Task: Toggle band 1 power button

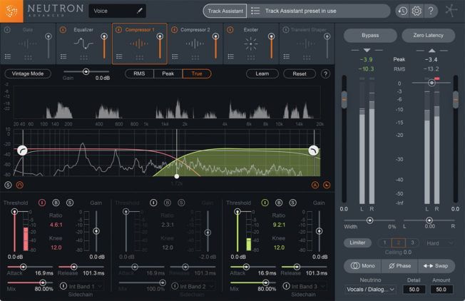Action: pyautogui.click(x=42, y=203)
